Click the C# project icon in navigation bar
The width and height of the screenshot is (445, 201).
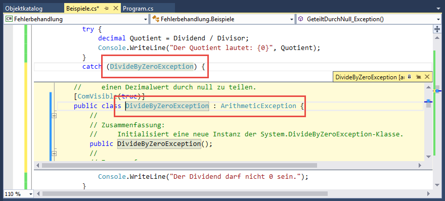[9, 19]
